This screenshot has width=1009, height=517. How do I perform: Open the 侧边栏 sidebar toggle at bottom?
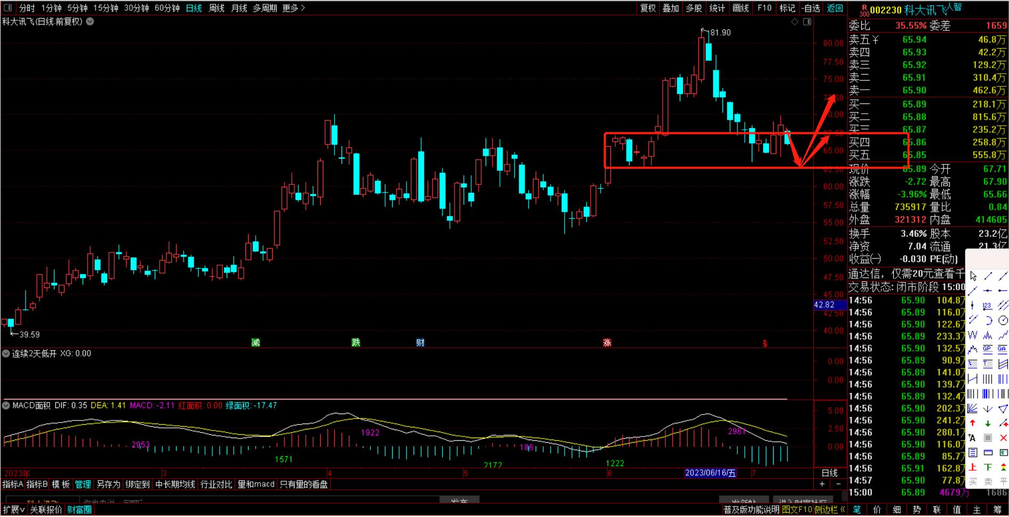(830, 510)
